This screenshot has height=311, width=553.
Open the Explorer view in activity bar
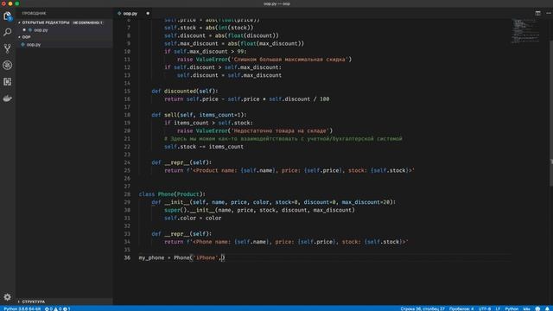click(8, 16)
